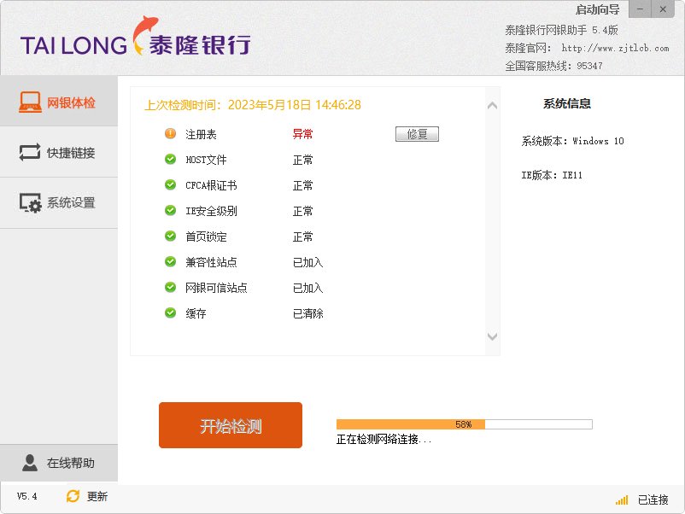Click the green check beside 缓存

click(x=169, y=312)
